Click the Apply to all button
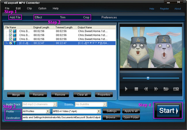This screenshot has width=187, height=130. (131, 111)
